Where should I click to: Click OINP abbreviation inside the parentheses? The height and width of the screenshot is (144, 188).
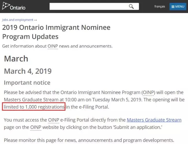pos(148,92)
